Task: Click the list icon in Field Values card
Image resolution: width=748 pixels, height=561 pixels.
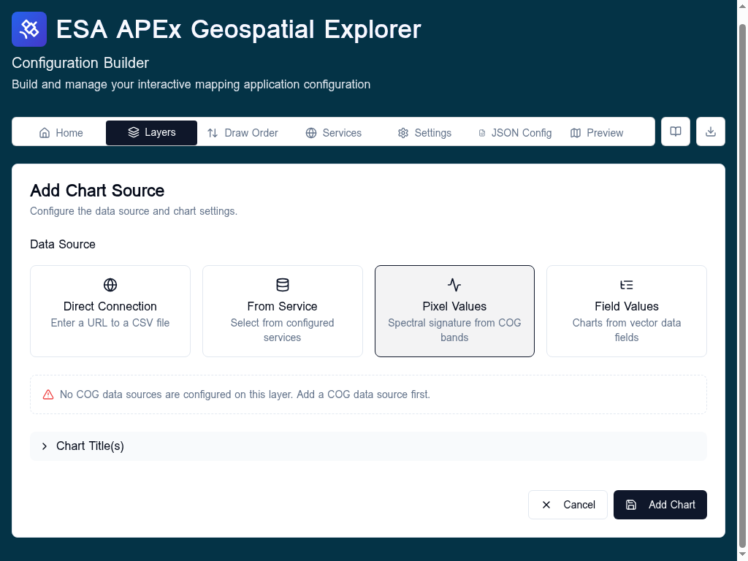Action: (626, 285)
